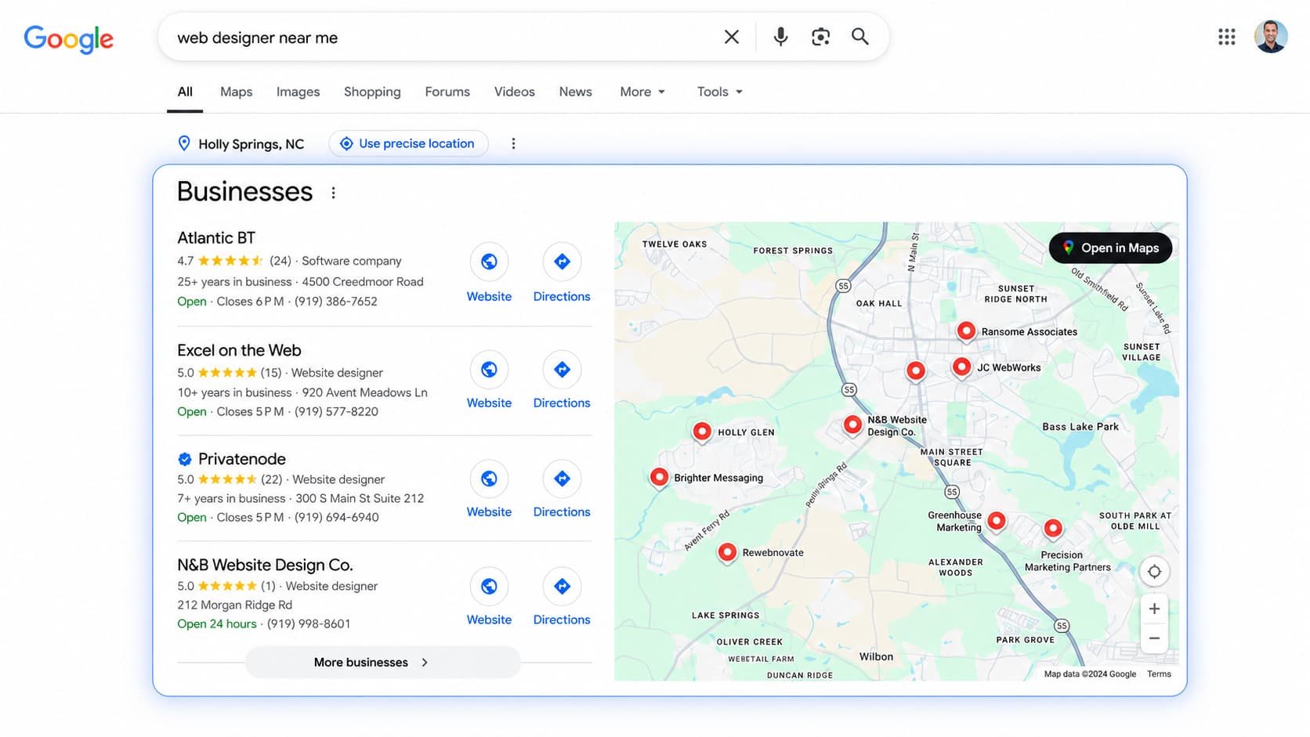Click the unlabeled map pin left of JC WebWorks

tap(915, 371)
